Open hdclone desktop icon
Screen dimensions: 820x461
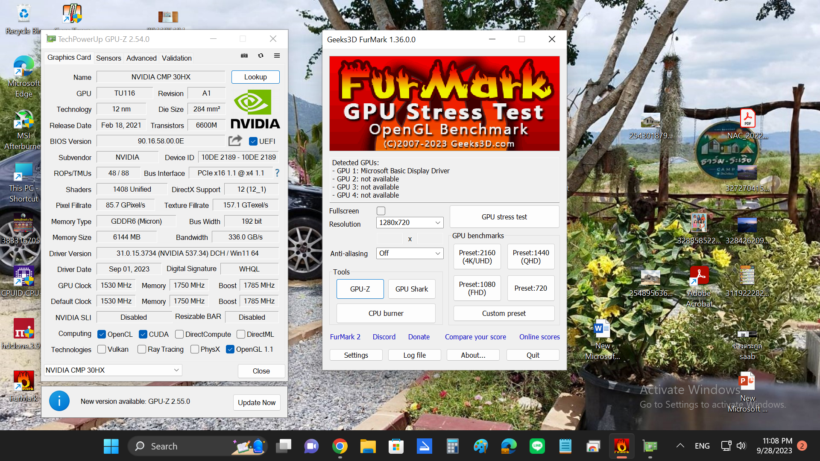point(23,334)
